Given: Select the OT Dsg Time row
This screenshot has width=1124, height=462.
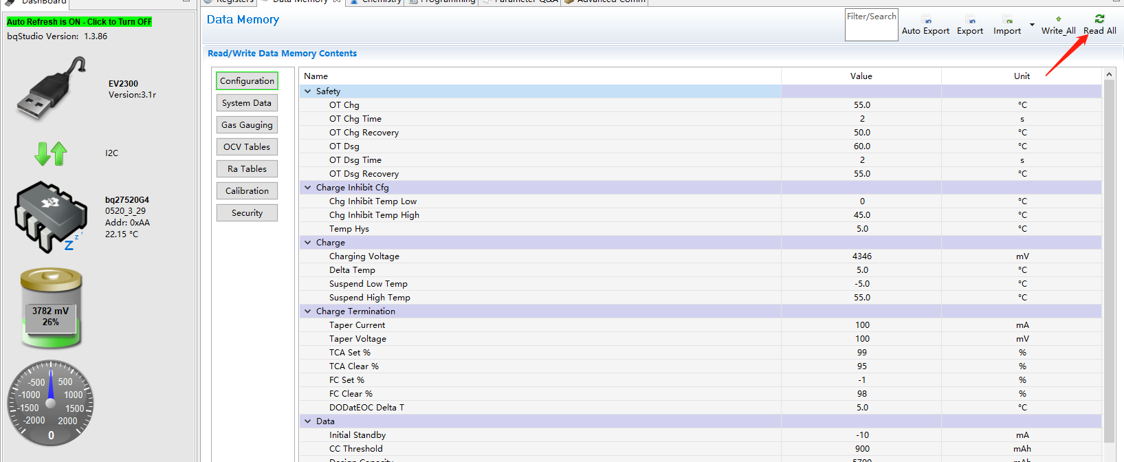Looking at the screenshot, I should [701, 160].
